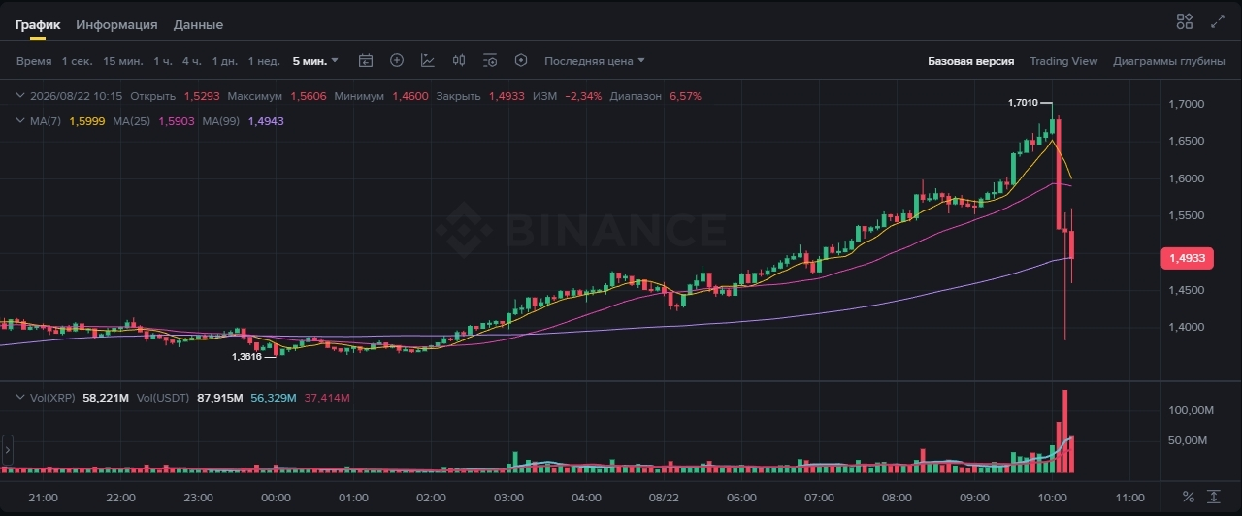1242x516 pixels.
Task: Open the date range calendar icon
Action: pyautogui.click(x=366, y=60)
